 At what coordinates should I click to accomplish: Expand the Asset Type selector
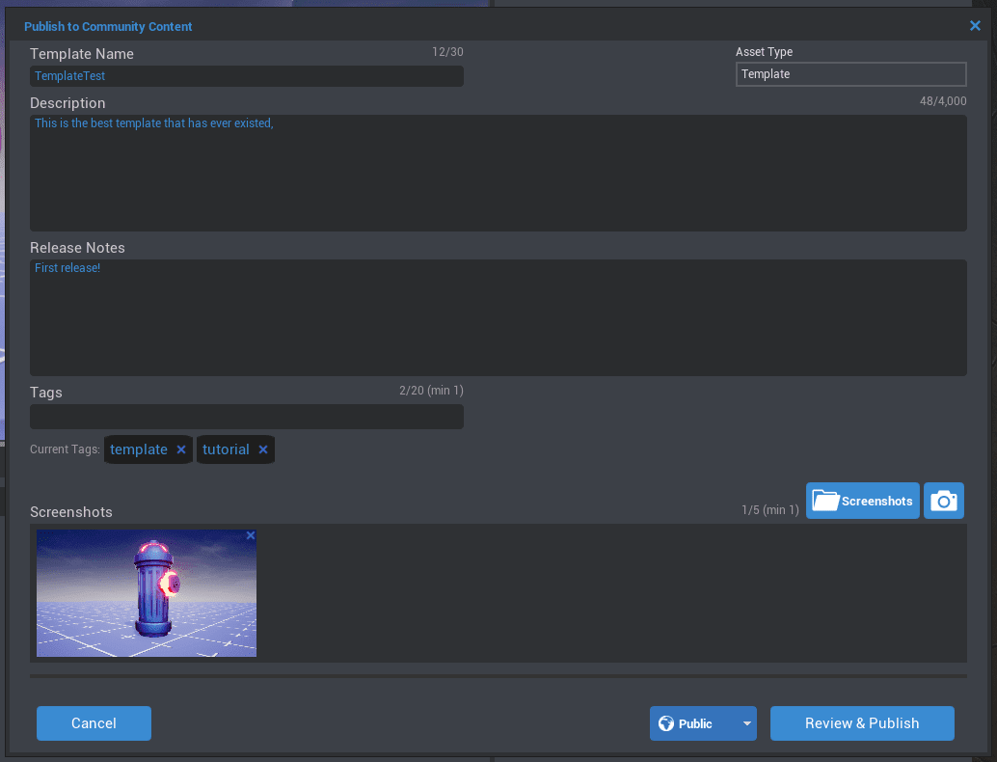point(850,74)
